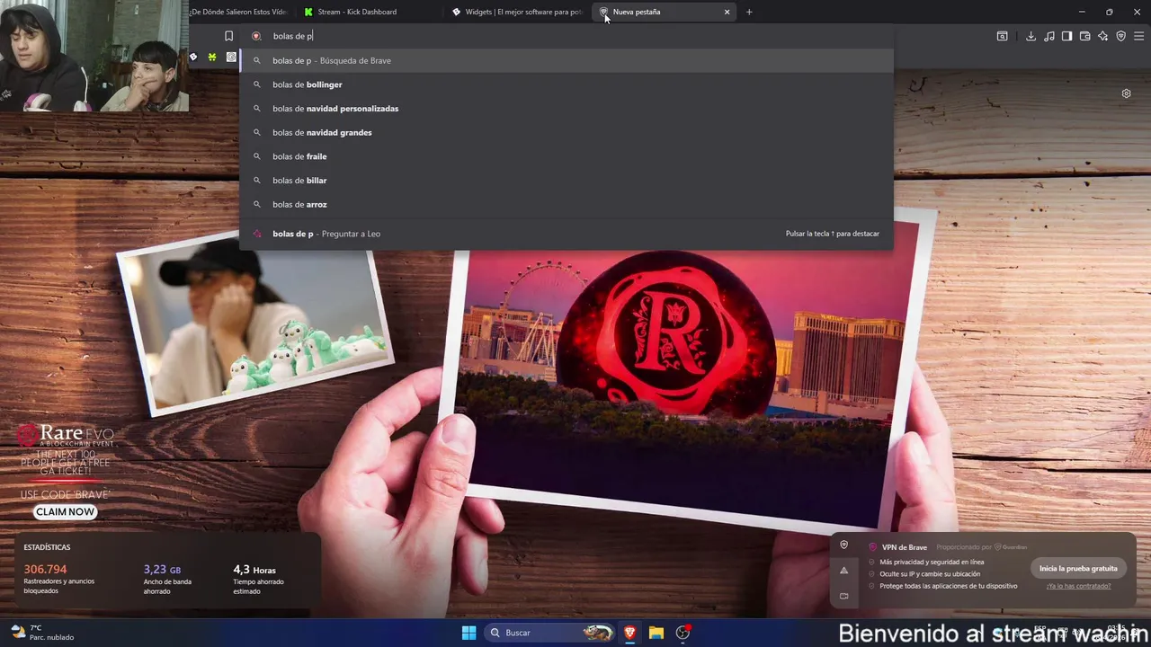Click the Brave Shields lion icon in address bar
This screenshot has height=647, width=1151.
(256, 36)
